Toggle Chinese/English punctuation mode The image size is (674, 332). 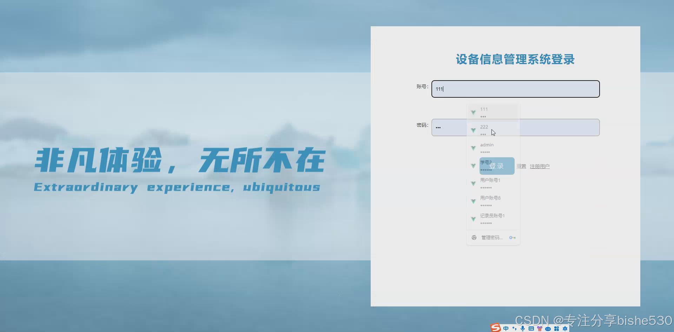coord(514,328)
